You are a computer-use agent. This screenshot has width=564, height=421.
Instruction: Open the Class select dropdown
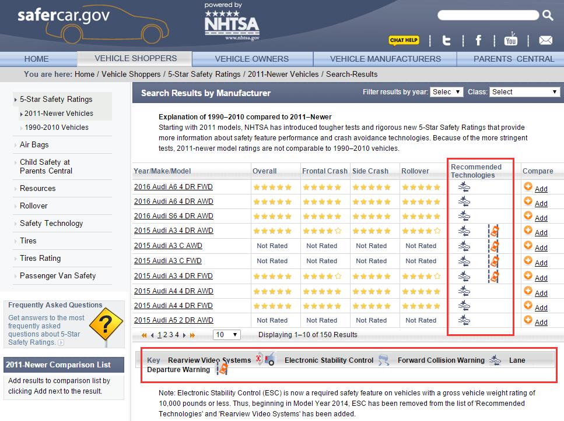click(x=524, y=92)
